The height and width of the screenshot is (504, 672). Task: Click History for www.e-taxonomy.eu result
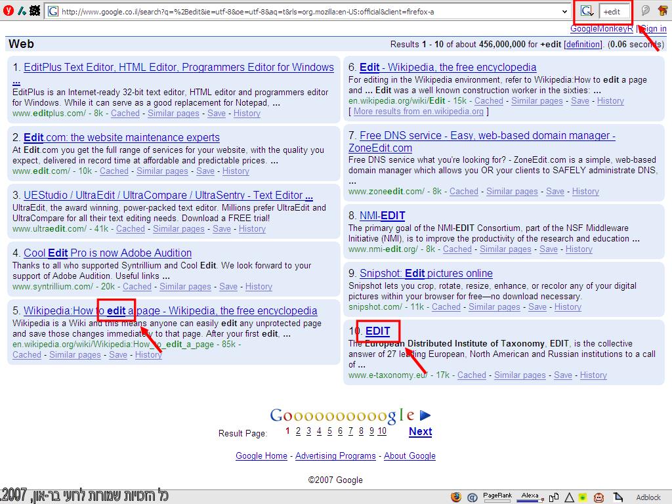coord(593,375)
